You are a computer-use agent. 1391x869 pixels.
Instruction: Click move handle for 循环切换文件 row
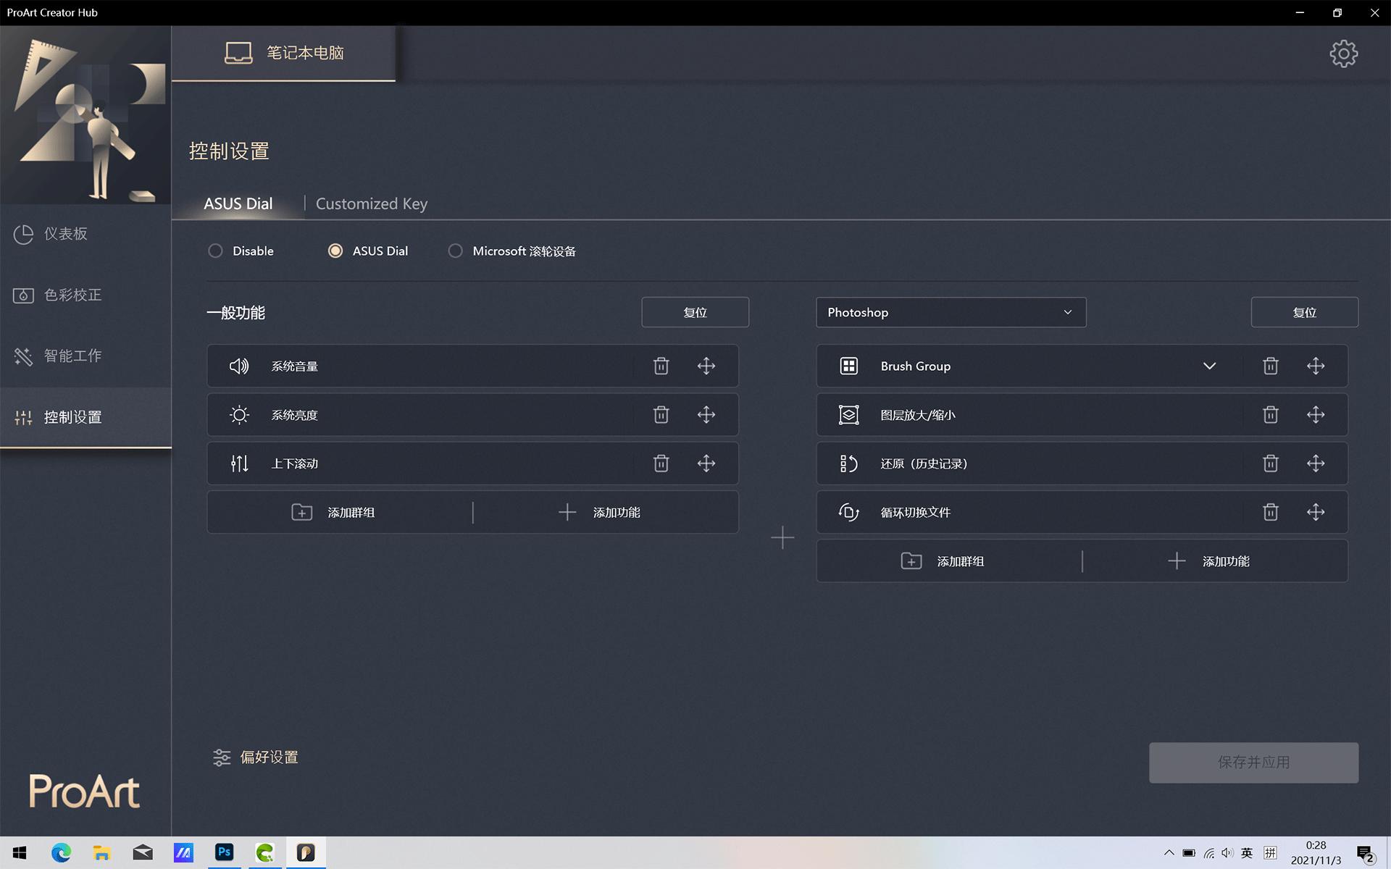coord(1316,512)
